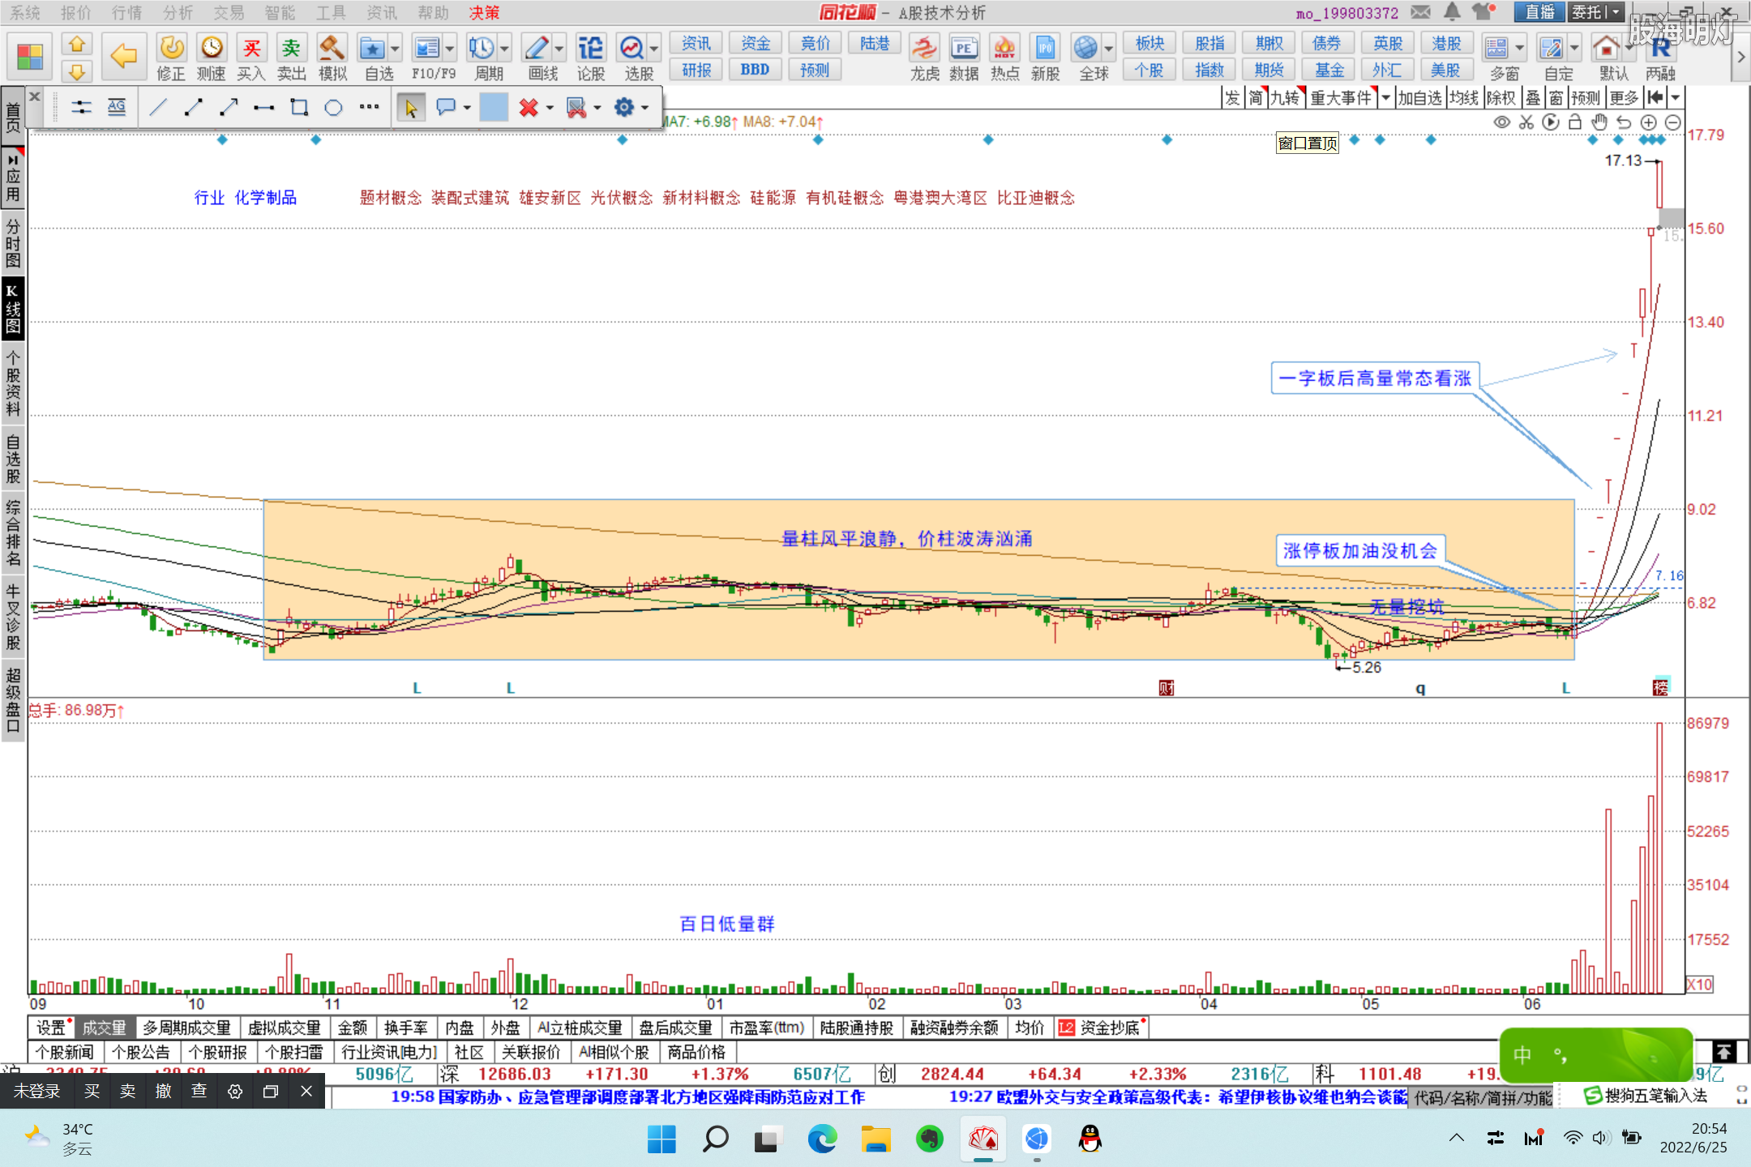The width and height of the screenshot is (1751, 1167).
Task: Open the QQ penguin taskbar icon
Action: [1090, 1139]
